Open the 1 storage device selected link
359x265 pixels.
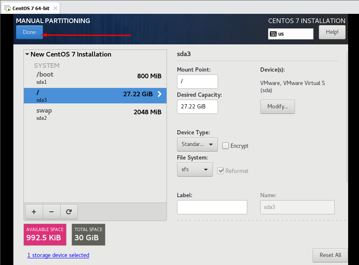click(58, 255)
